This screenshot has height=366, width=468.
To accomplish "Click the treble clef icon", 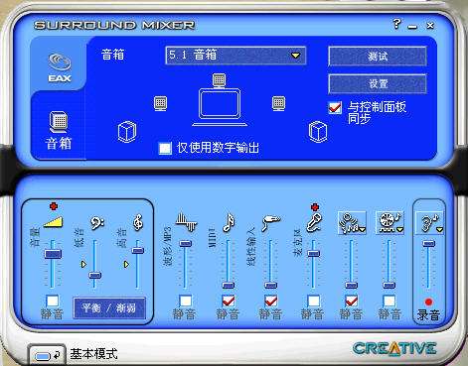I will click(x=138, y=222).
